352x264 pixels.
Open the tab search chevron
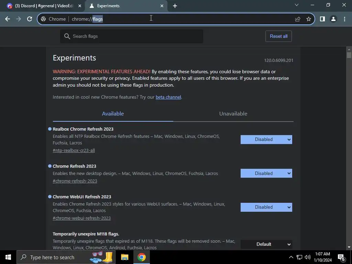coord(297,5)
